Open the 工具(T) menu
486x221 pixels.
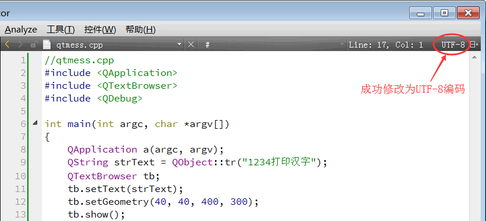click(60, 30)
